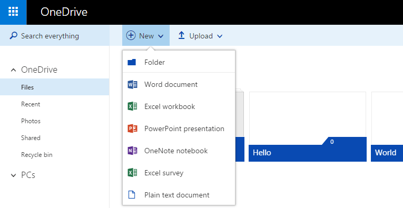Focus the Search everything field
The height and width of the screenshot is (208, 403).
(x=54, y=35)
